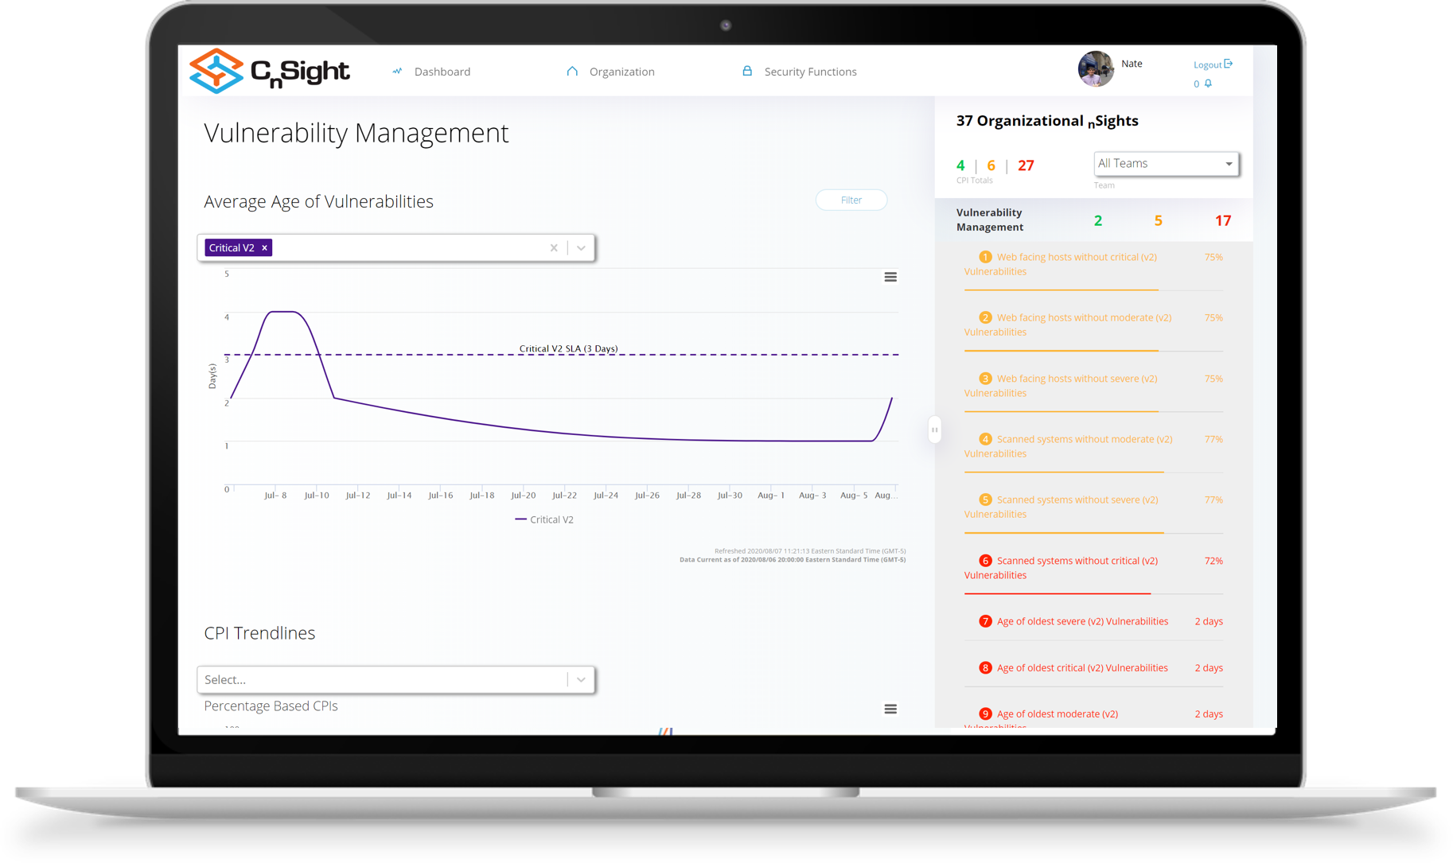Open the Average Age chart hamburger menu
This screenshot has width=1453, height=863.
(x=890, y=278)
